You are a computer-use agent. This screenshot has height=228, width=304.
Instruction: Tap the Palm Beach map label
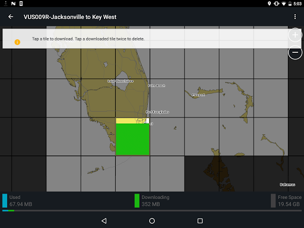(x=157, y=85)
